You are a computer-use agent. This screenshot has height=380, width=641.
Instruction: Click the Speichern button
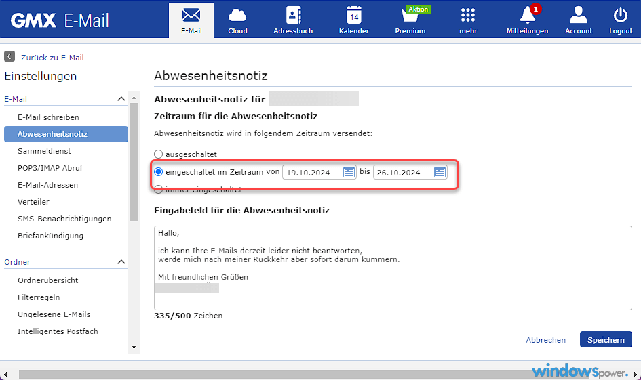click(606, 339)
